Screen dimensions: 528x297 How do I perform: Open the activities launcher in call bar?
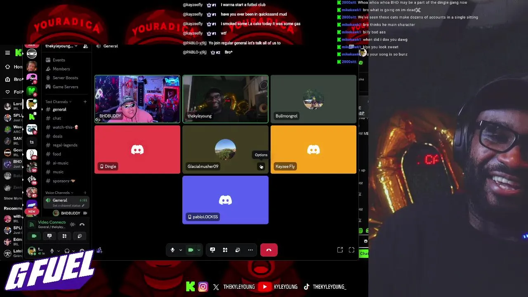(x=225, y=250)
